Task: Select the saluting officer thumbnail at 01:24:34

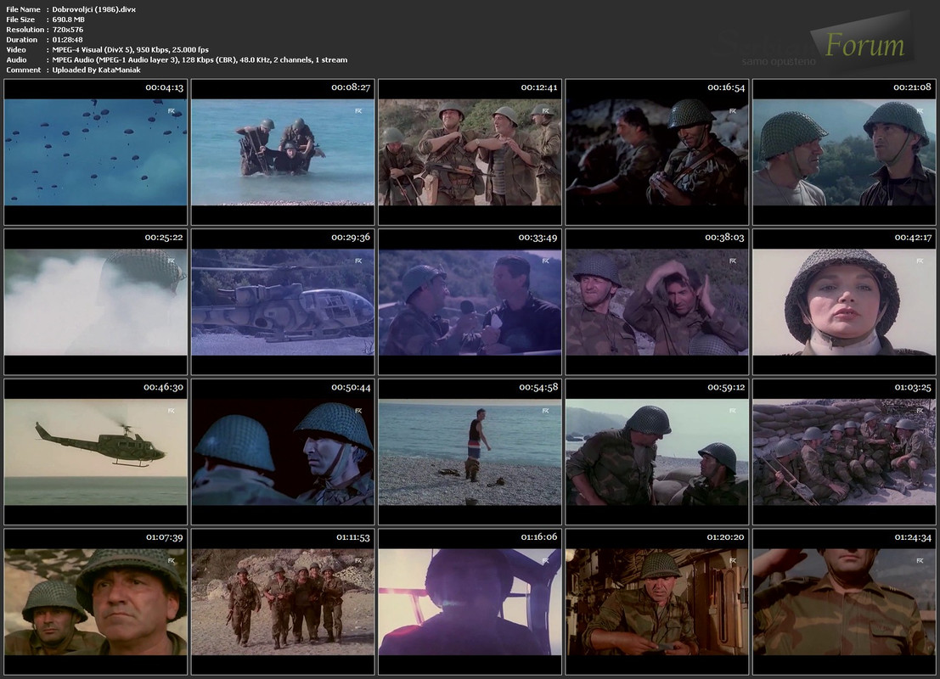Action: (844, 602)
